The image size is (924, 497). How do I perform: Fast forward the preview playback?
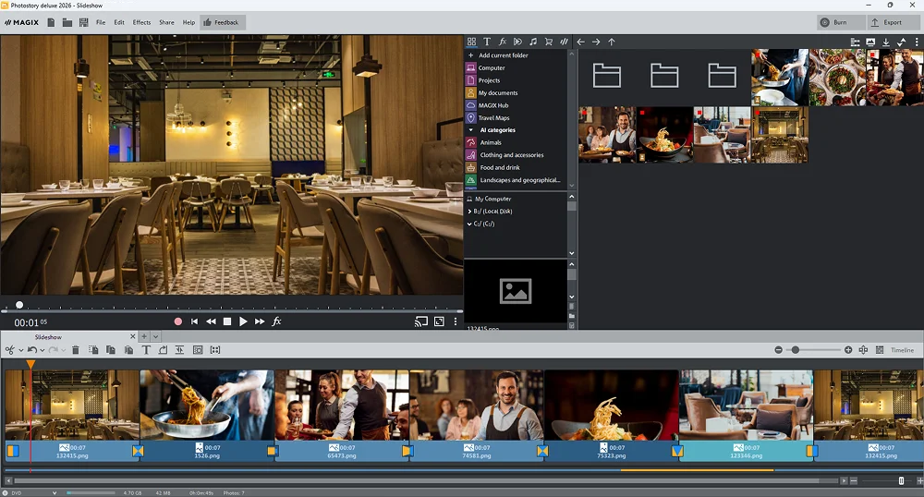coord(260,321)
